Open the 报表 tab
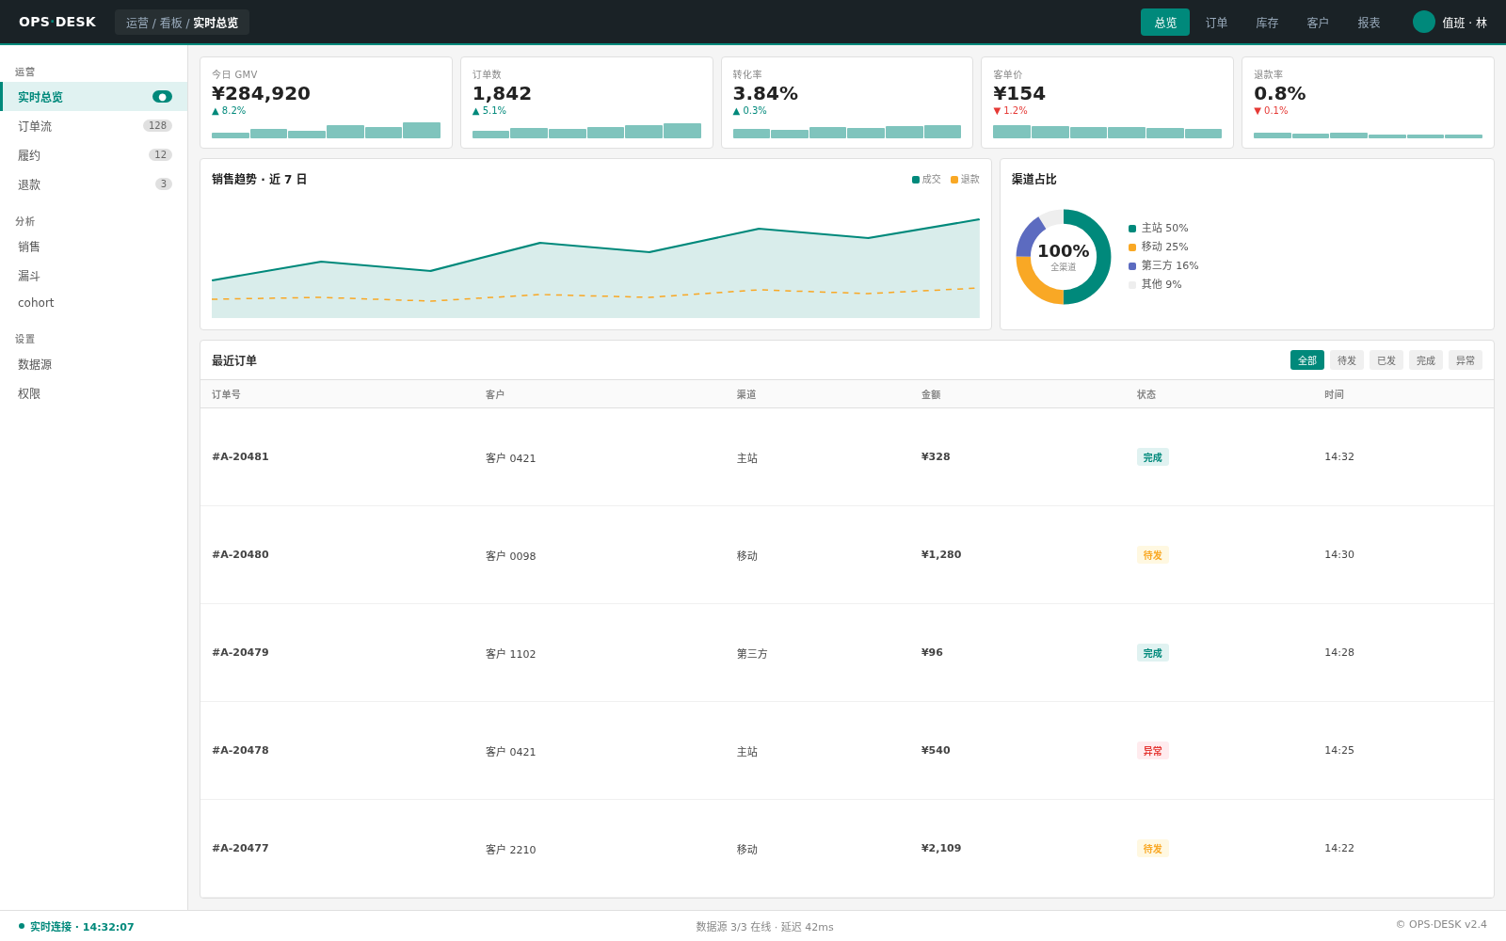Viewport: 1506px width, 941px height. (x=1369, y=23)
